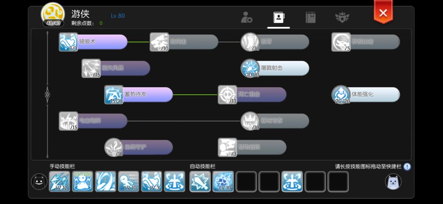Image resolution: width=443 pixels, height=204 pixels.
Task: Tap the 137/200 manual skill slot
Action: (x=82, y=181)
